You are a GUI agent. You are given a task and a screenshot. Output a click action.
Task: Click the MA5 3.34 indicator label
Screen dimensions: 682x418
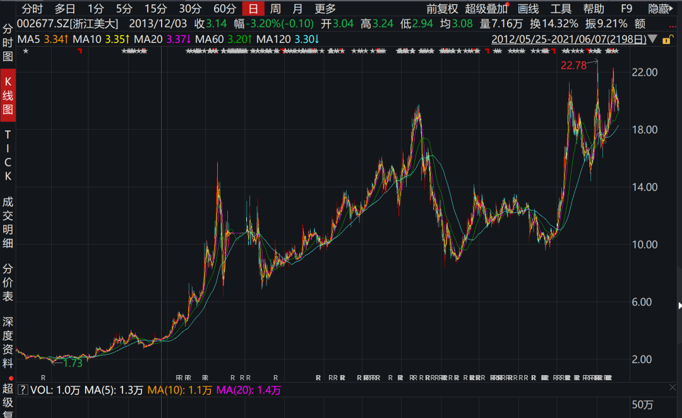tap(43, 39)
